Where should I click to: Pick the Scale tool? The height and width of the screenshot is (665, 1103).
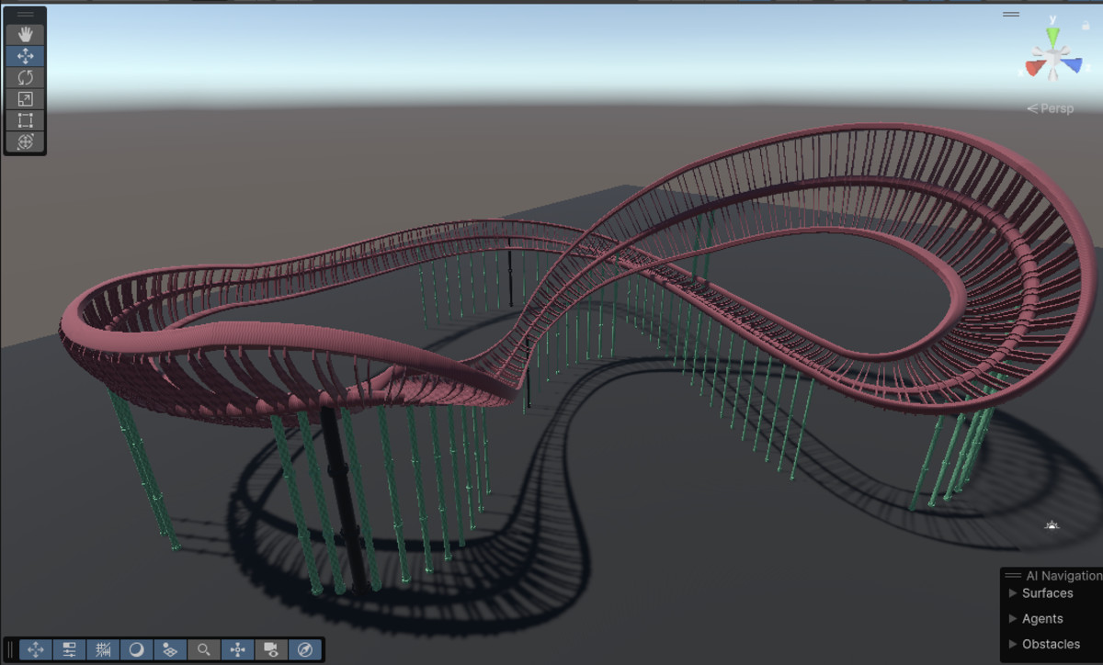[x=25, y=99]
